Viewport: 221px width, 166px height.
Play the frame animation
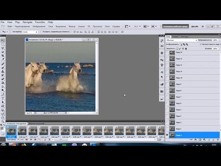(31, 140)
